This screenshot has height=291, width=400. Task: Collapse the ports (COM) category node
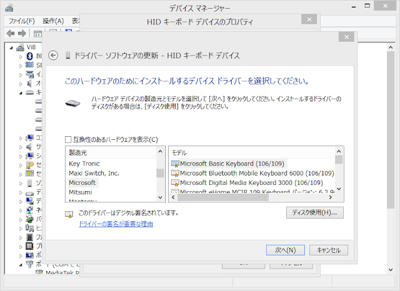pos(21,265)
